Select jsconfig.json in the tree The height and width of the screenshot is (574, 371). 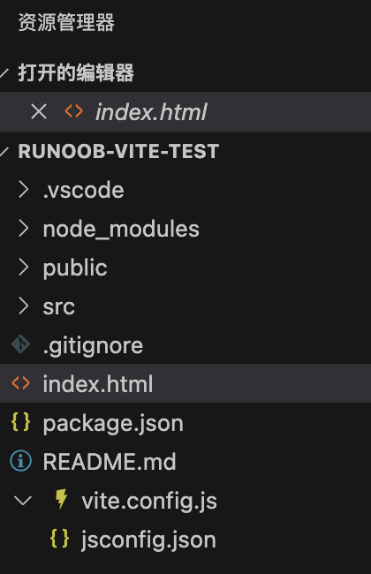[148, 540]
